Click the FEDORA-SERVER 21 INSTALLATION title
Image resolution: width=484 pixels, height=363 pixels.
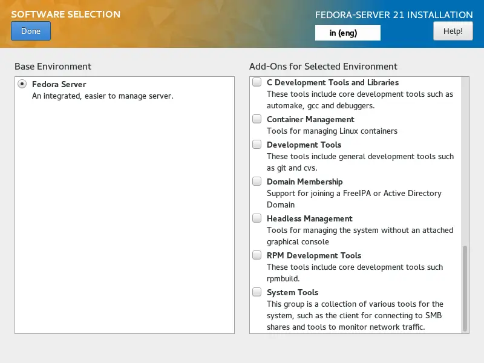(394, 15)
